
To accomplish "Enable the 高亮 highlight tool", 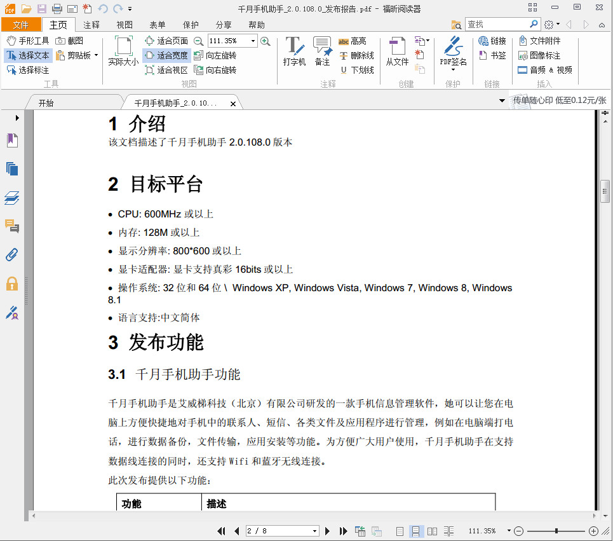I will [x=353, y=41].
